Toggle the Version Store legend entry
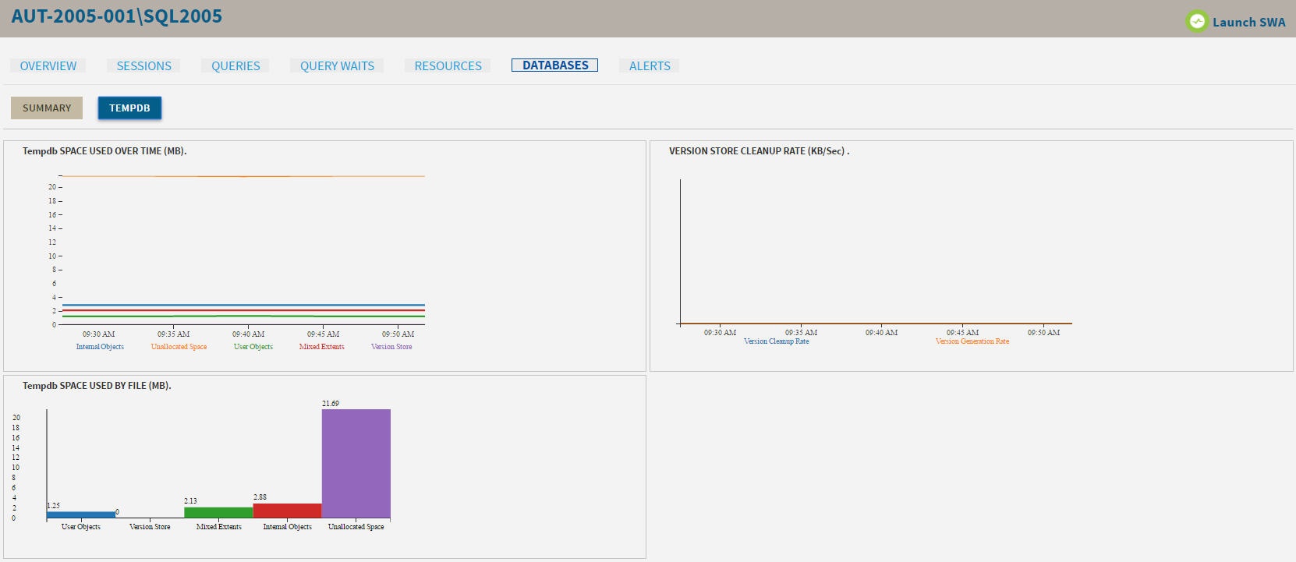This screenshot has height=562, width=1296. [x=391, y=347]
